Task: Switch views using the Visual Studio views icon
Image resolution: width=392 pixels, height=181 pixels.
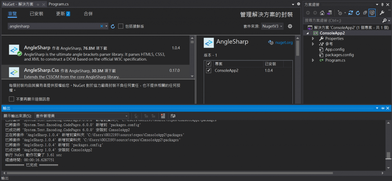Action: click(329, 13)
